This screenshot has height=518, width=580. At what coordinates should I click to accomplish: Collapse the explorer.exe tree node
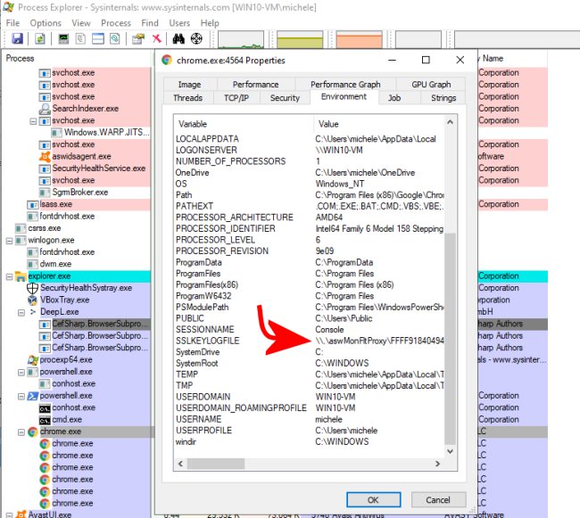(9, 276)
